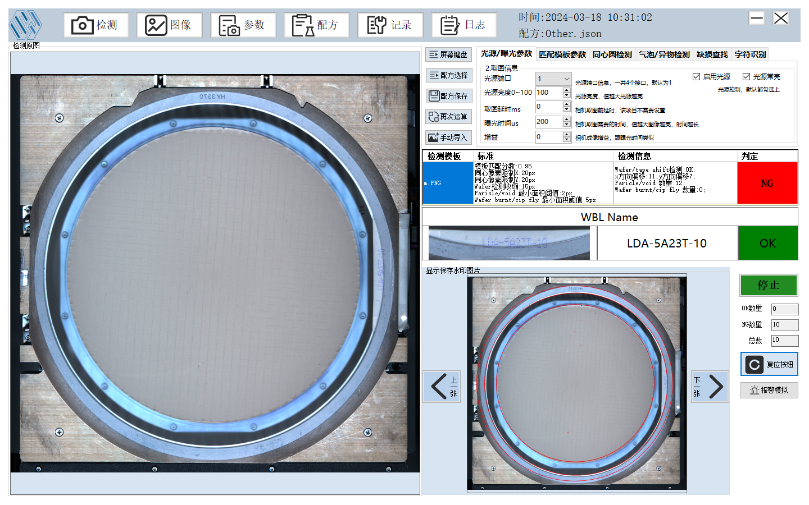Viewport: 809px width, 505px height.
Task: Open the 图像 image page
Action: click(169, 25)
